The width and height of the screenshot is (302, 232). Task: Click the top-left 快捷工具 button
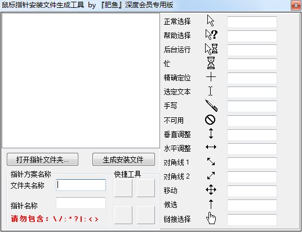pyautogui.click(x=123, y=188)
